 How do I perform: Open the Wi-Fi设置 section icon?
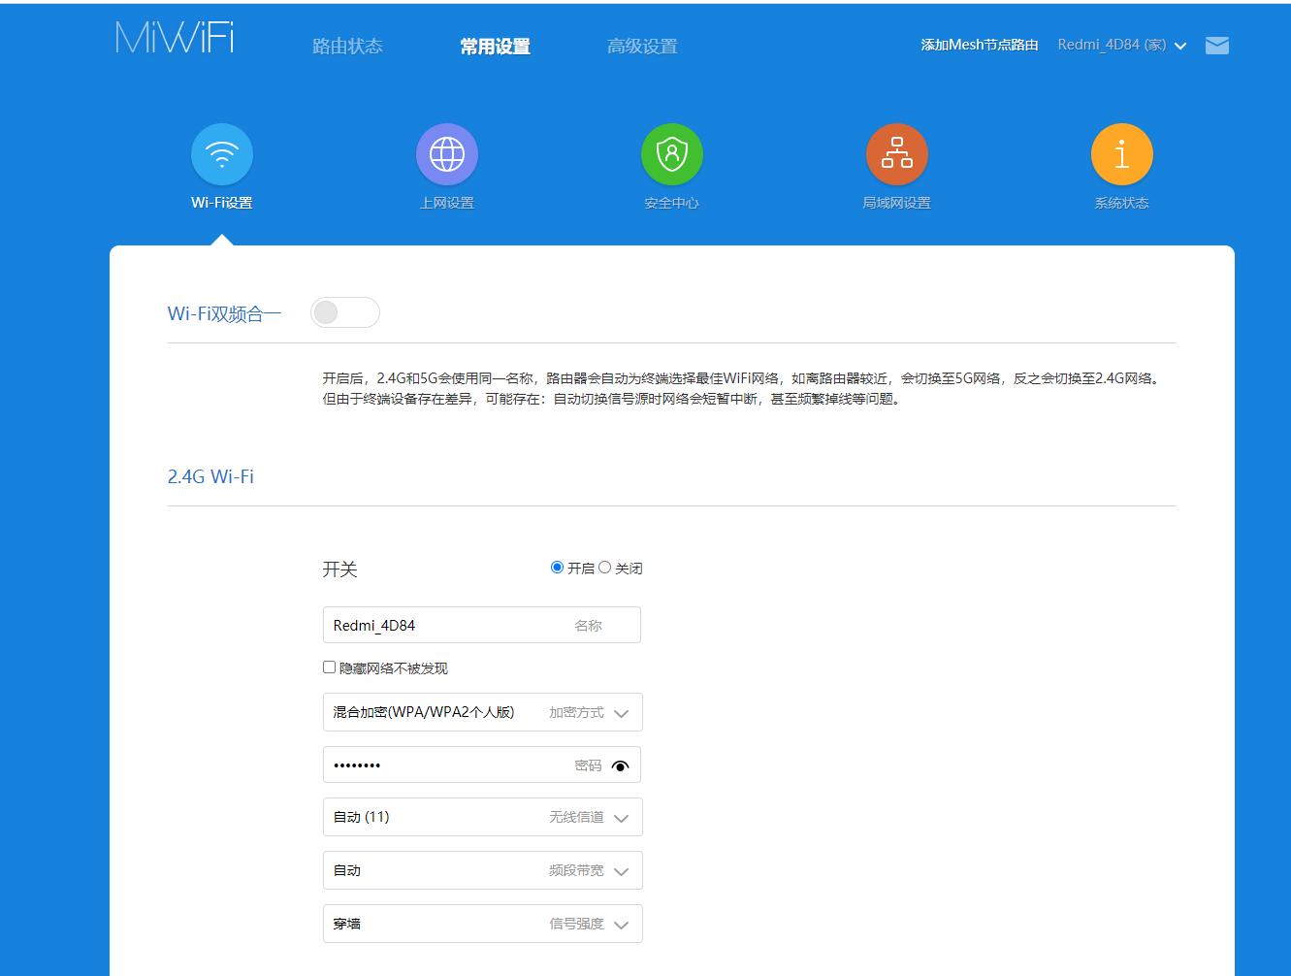221,153
